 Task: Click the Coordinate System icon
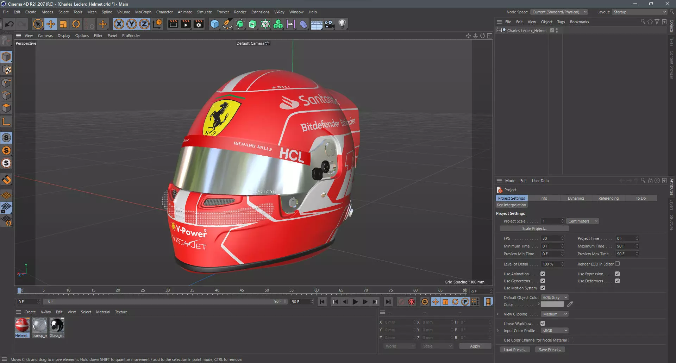[157, 24]
